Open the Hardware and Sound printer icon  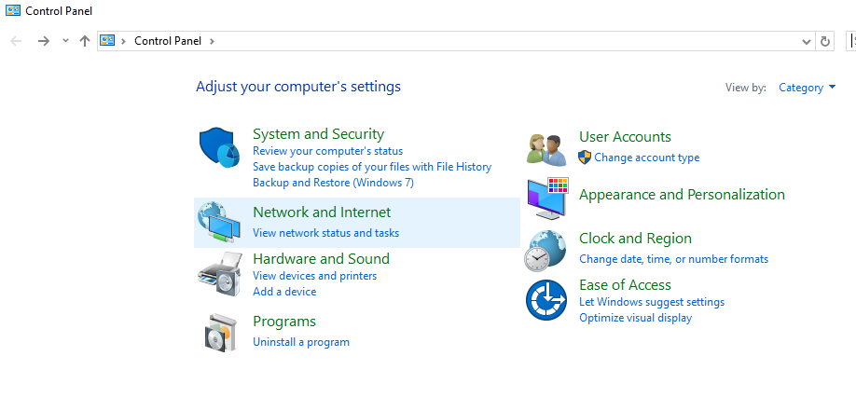(x=219, y=275)
